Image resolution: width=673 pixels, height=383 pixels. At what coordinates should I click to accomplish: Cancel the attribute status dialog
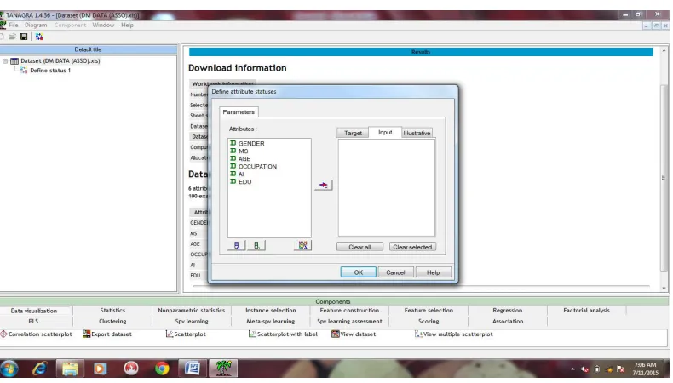click(x=396, y=272)
